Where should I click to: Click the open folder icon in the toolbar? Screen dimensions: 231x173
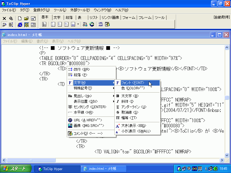tap(26, 18)
